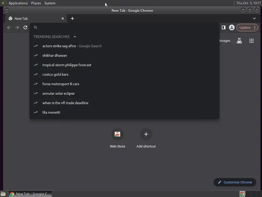Click Customize Chrome button
This screenshot has width=262, height=197.
pyautogui.click(x=235, y=182)
